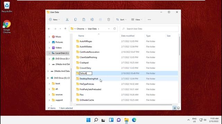Open Pictures in the navigation pane
Screen dimensions: 222x124
(x=59, y=42)
